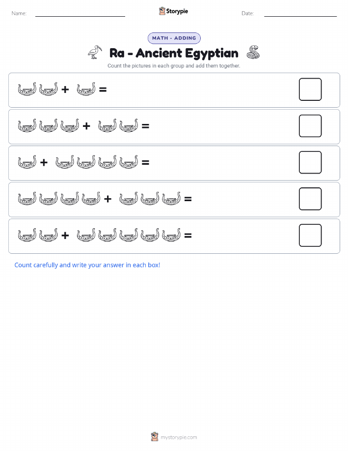
Task: Open the mystorypie.com footer link
Action: point(179,437)
